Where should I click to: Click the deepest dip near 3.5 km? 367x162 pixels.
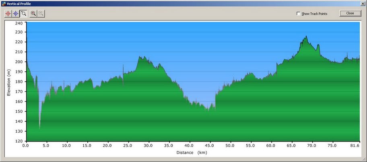[x=39, y=128]
